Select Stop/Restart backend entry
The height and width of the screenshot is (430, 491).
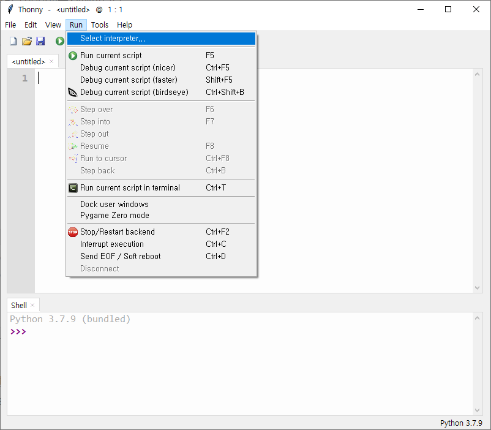(x=161, y=232)
